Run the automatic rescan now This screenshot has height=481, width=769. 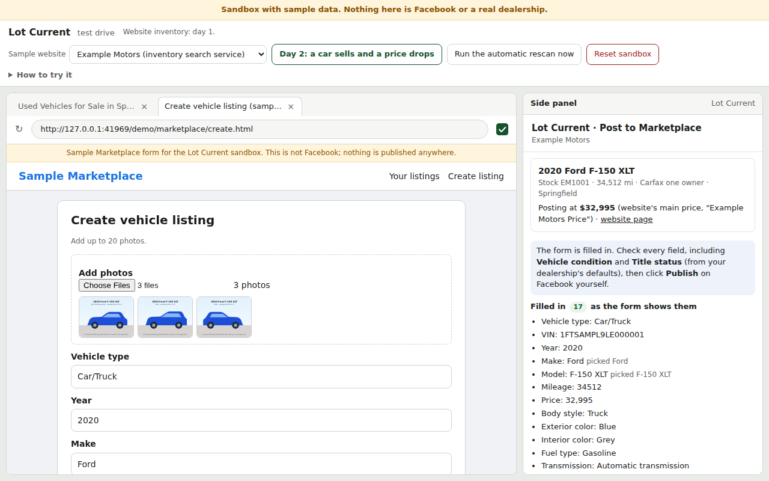(x=514, y=54)
